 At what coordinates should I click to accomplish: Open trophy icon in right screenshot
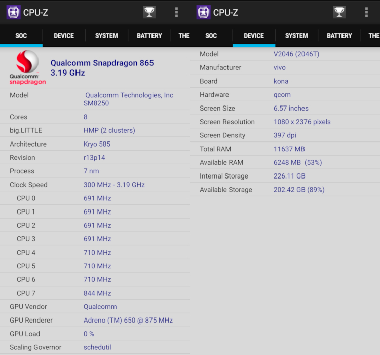339,12
